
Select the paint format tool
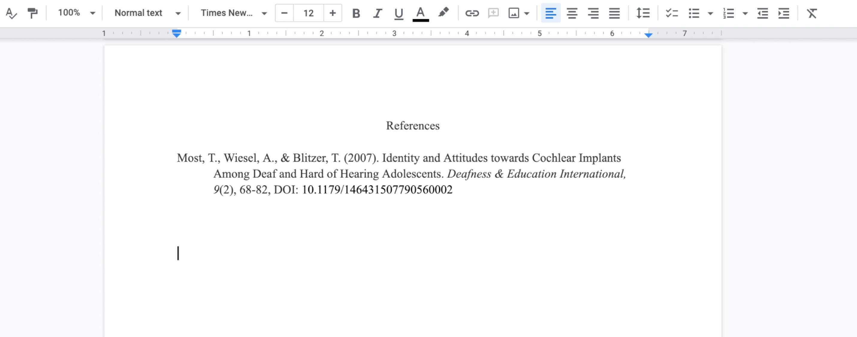click(x=33, y=13)
